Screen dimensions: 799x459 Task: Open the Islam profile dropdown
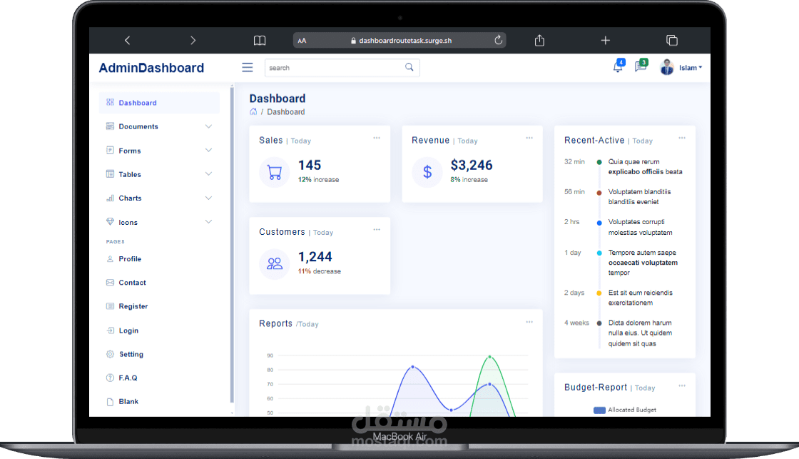point(691,68)
